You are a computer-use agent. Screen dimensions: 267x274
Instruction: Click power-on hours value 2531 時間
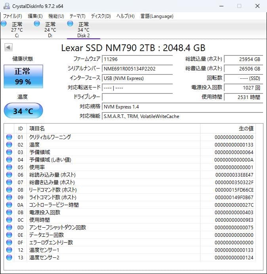click(x=243, y=97)
